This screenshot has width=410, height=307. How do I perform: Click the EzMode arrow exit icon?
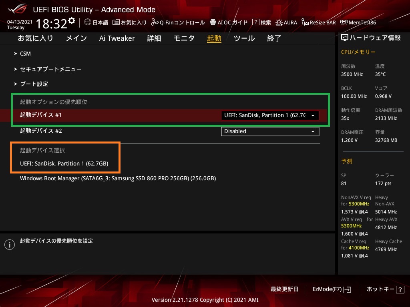point(347,289)
